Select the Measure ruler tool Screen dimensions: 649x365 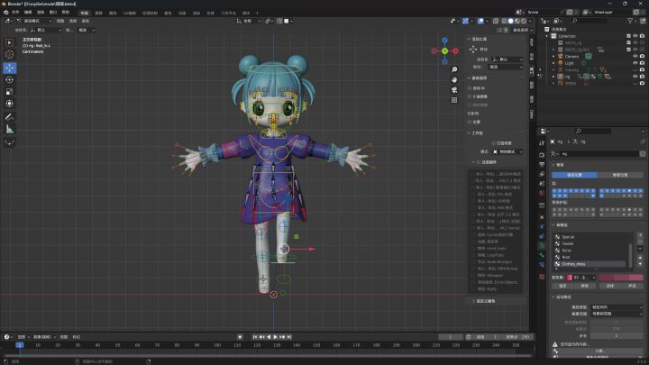tap(9, 129)
